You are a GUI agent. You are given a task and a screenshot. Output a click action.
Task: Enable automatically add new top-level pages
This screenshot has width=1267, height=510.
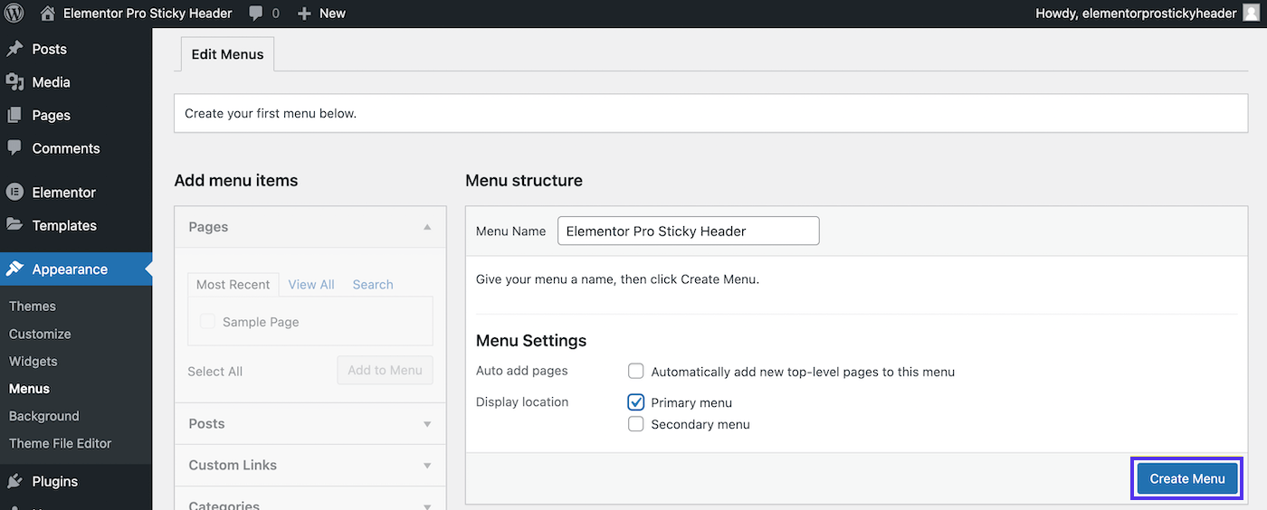point(636,372)
